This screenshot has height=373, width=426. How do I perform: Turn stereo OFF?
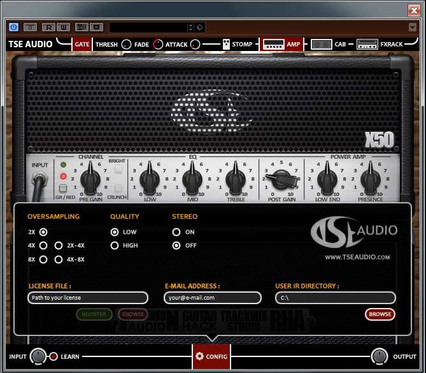(x=176, y=245)
